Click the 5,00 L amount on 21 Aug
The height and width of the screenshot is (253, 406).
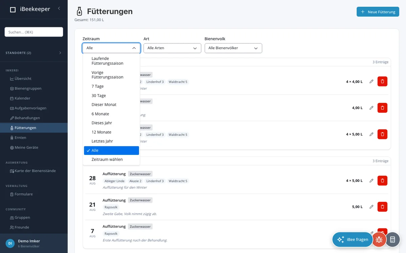pos(357,207)
